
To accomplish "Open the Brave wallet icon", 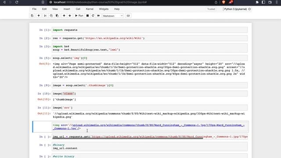I will pos(270,2).
